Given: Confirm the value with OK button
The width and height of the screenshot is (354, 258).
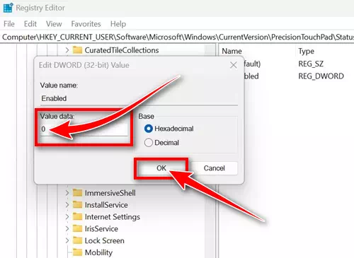Looking at the screenshot, I should (x=161, y=168).
